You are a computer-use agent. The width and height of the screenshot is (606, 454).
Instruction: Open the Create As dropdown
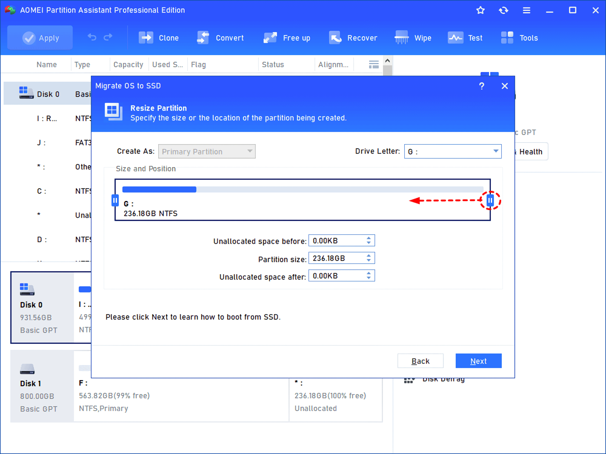pyautogui.click(x=207, y=151)
